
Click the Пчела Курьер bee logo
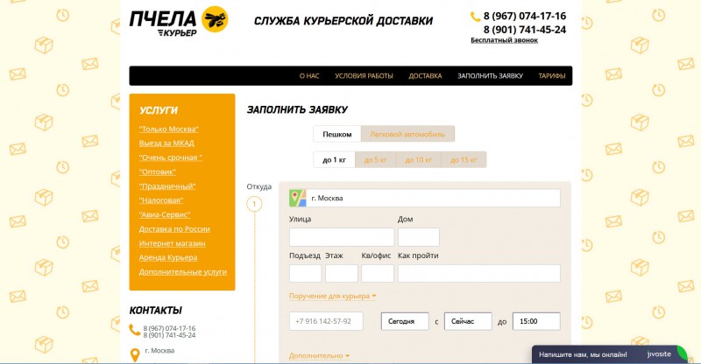click(179, 20)
